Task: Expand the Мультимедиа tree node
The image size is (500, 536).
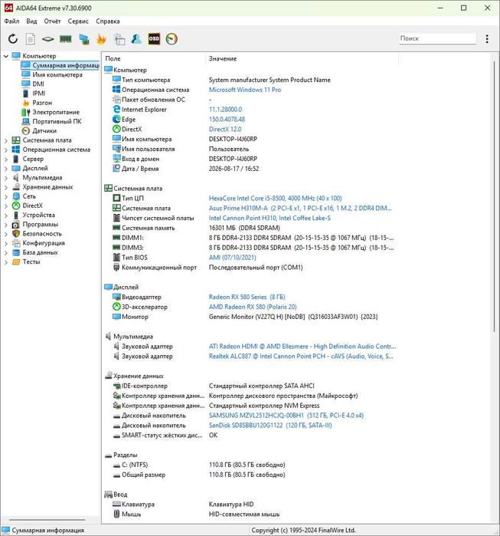Action: click(6, 178)
